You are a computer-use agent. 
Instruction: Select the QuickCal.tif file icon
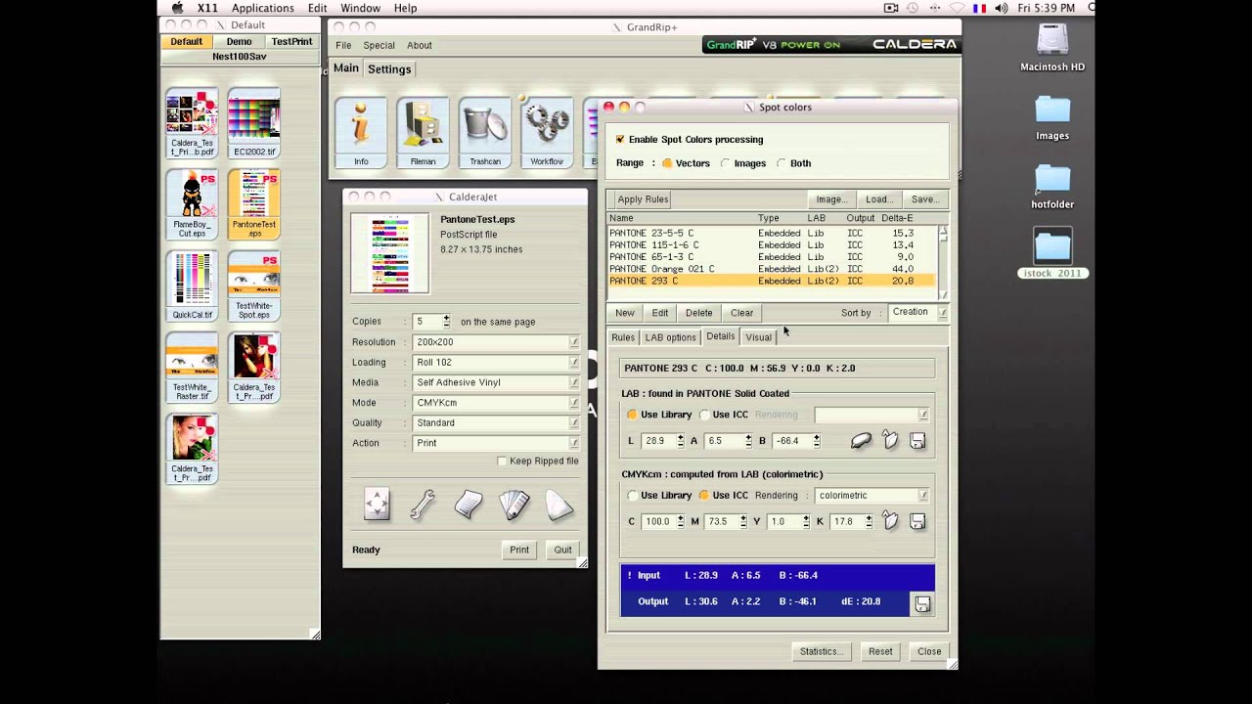pyautogui.click(x=192, y=286)
